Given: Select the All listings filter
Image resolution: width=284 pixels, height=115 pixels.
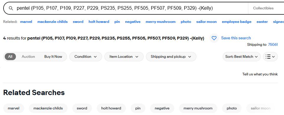Looking at the screenshot, I should [x=10, y=57].
